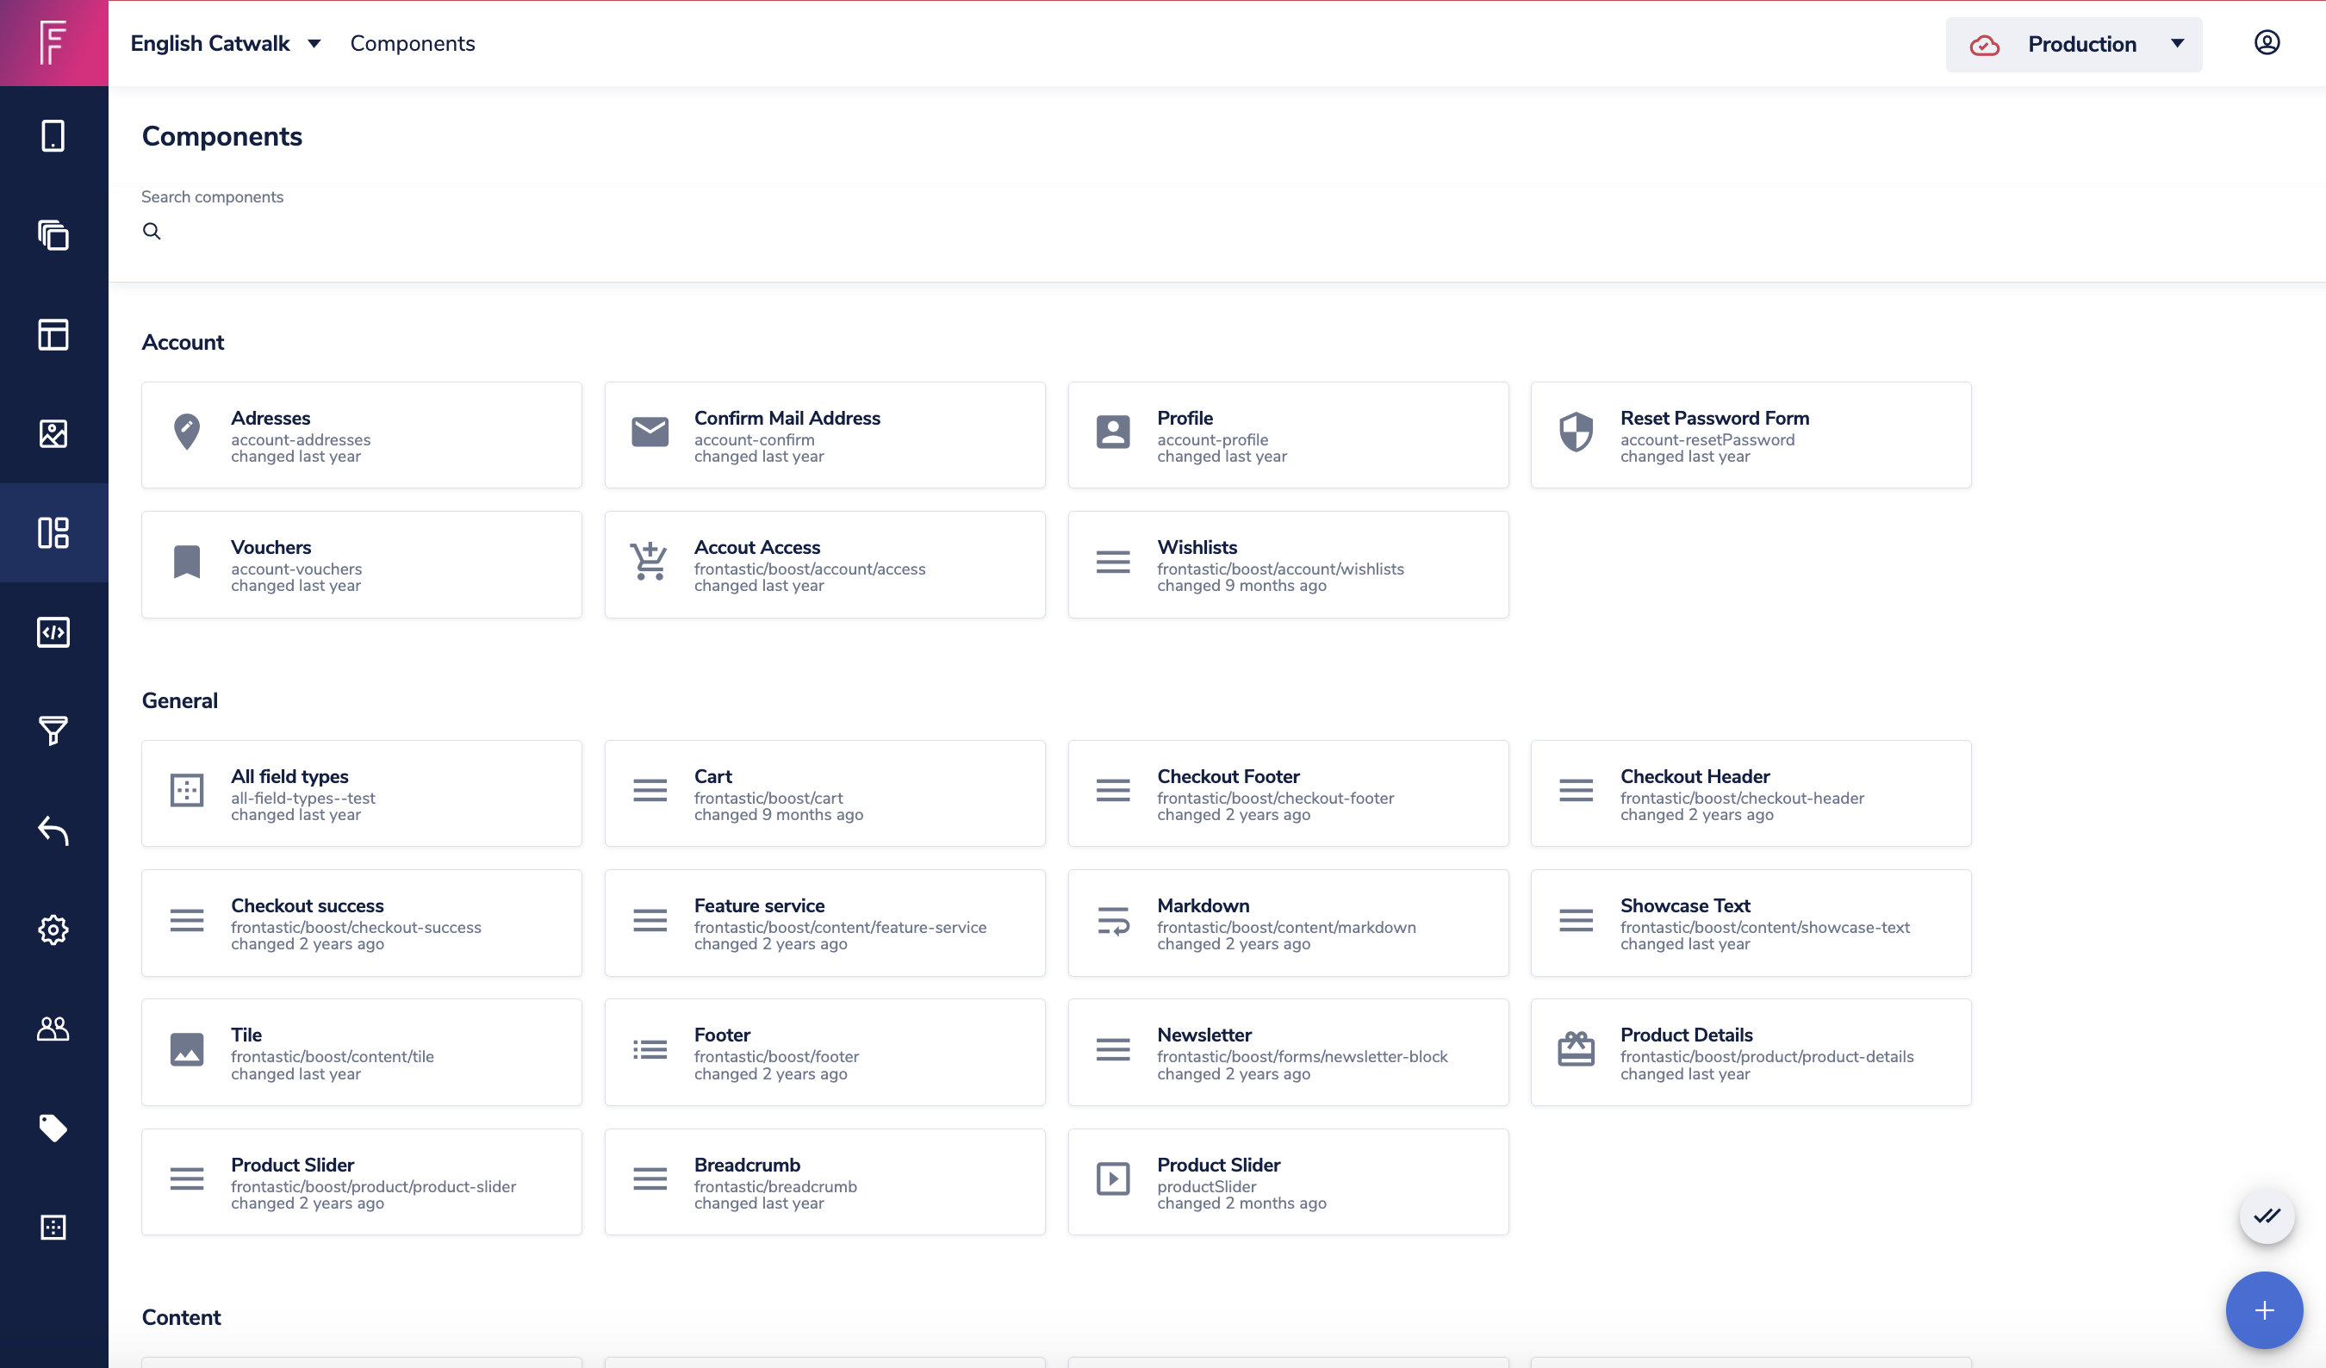Click the General section heading
The image size is (2326, 1368).
(180, 700)
